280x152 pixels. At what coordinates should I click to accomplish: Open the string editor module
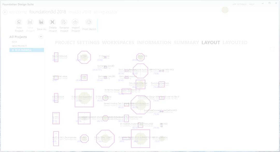point(105,12)
